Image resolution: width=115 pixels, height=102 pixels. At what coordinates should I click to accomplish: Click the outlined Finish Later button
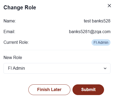pos(49,90)
